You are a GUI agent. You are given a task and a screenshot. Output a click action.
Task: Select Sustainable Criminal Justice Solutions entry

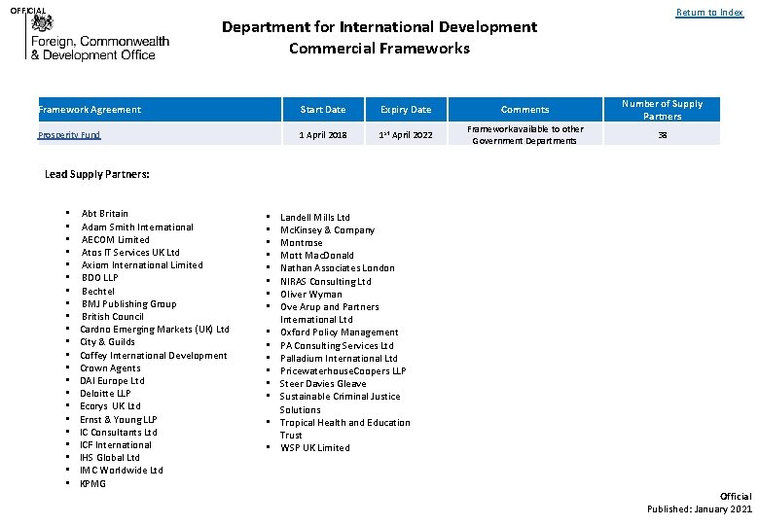(340, 402)
